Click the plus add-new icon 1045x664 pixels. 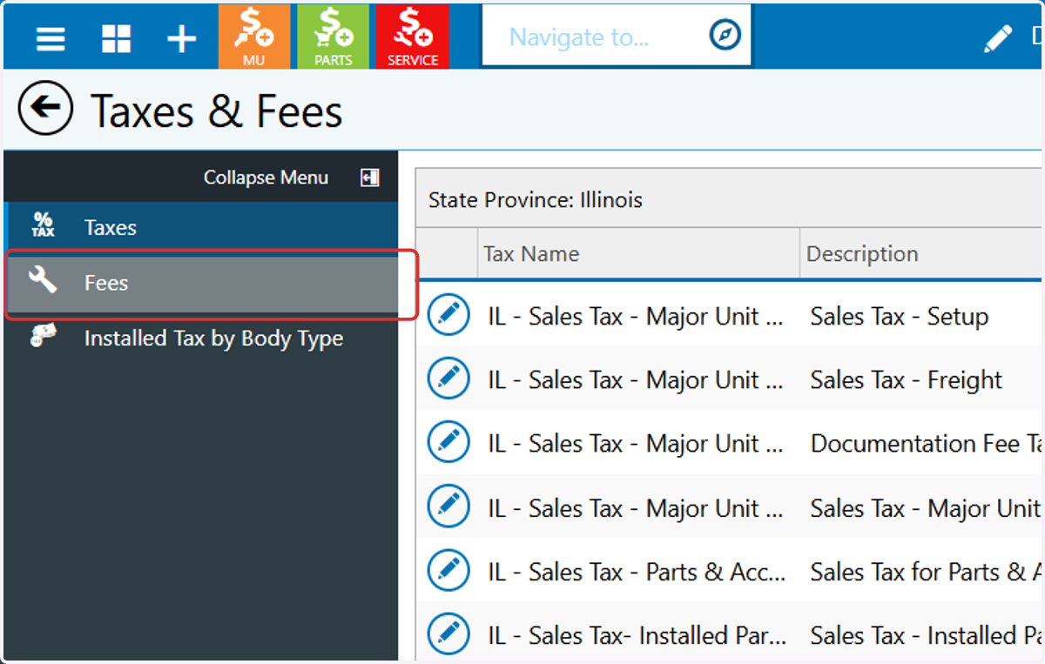pyautogui.click(x=181, y=38)
